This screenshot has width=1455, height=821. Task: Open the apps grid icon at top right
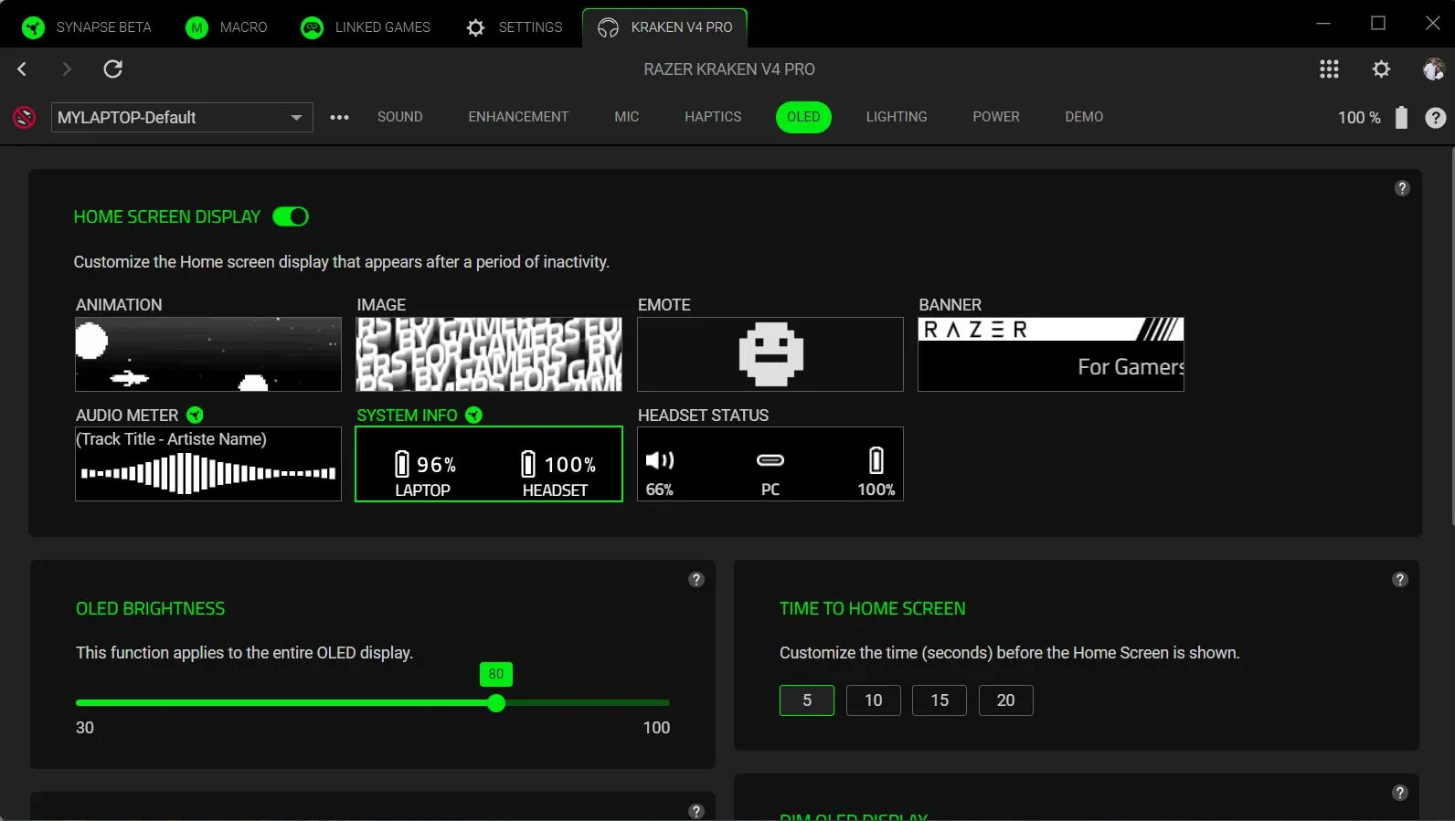click(x=1329, y=69)
